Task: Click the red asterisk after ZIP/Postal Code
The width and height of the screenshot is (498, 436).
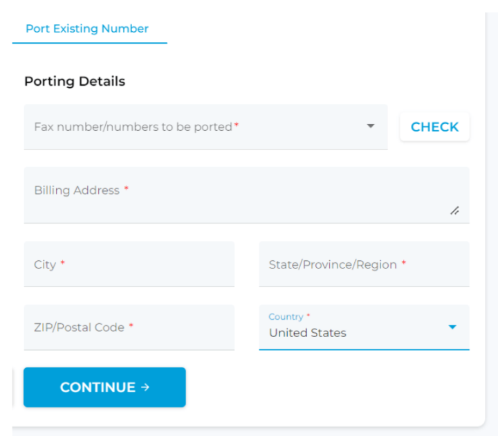Action: (x=131, y=326)
